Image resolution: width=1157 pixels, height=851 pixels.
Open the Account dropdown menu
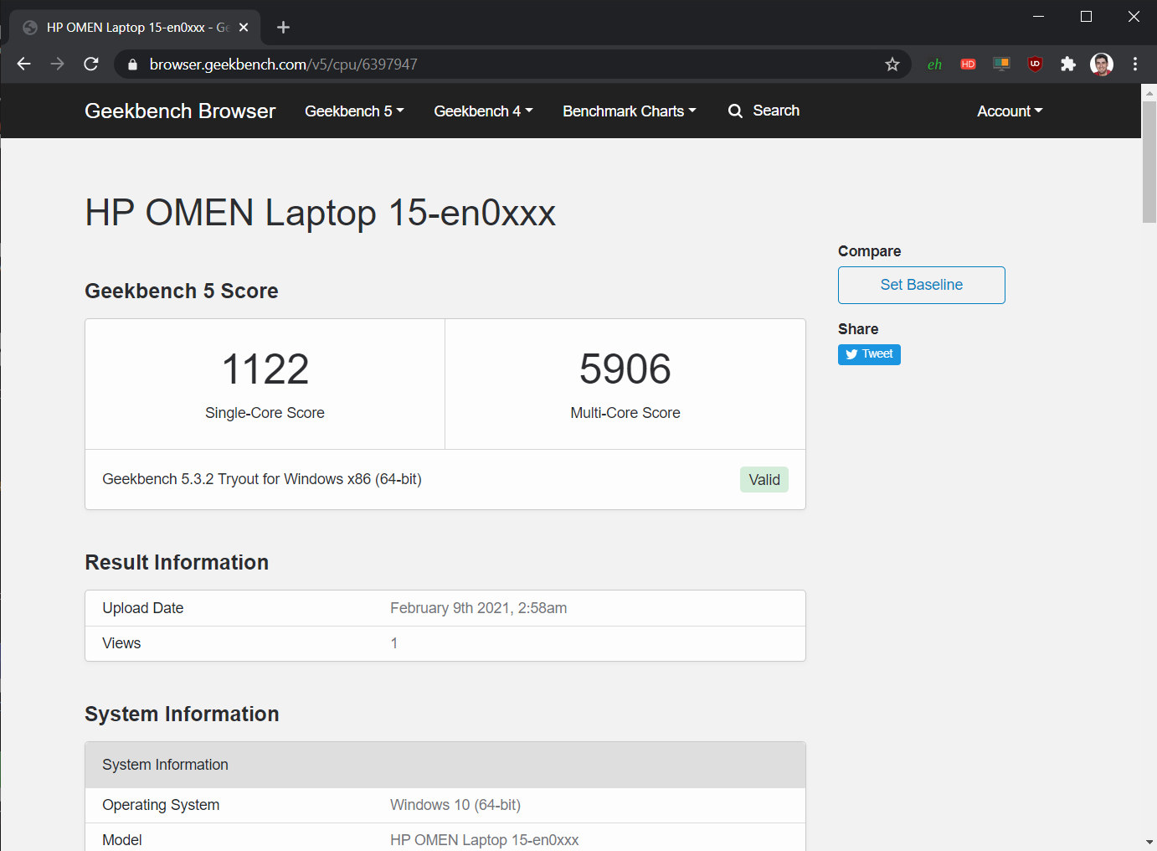coord(1010,111)
